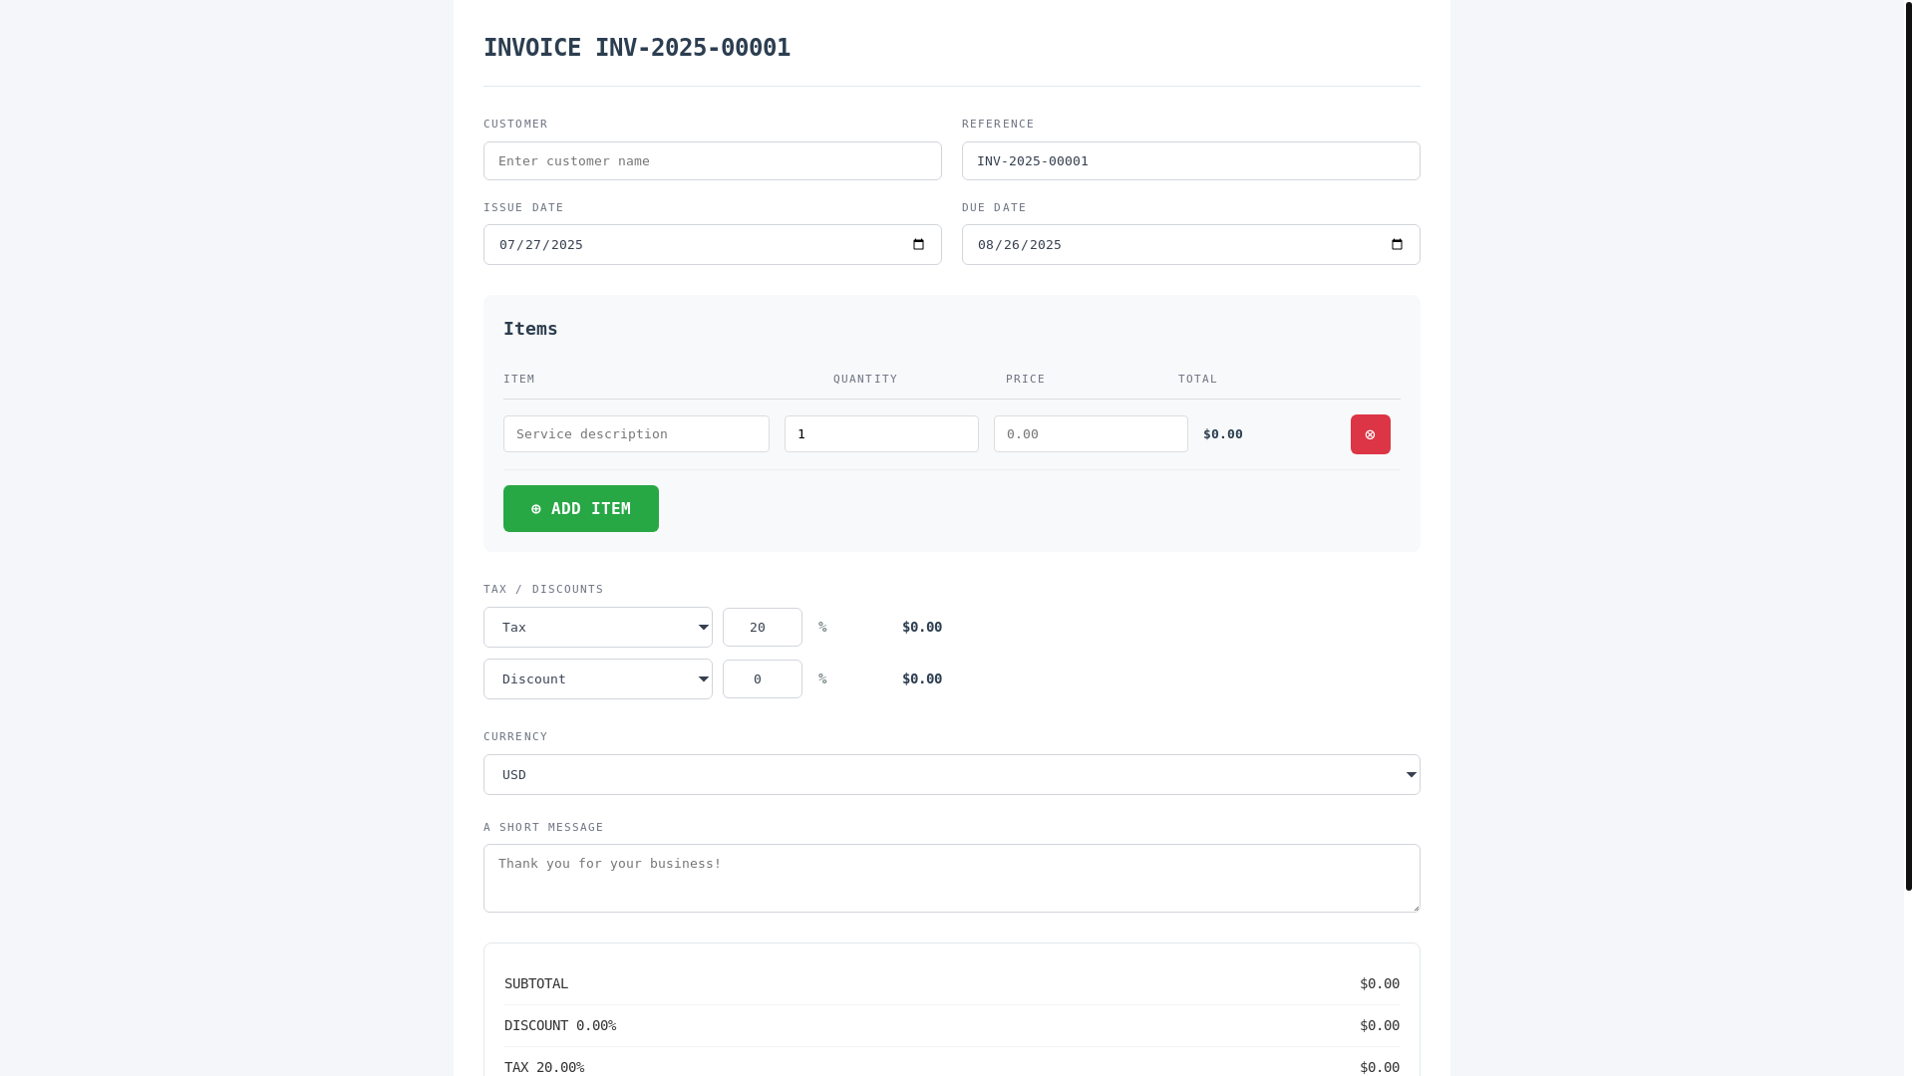The height and width of the screenshot is (1076, 1914).
Task: Open the Discount type dropdown
Action: click(598, 679)
